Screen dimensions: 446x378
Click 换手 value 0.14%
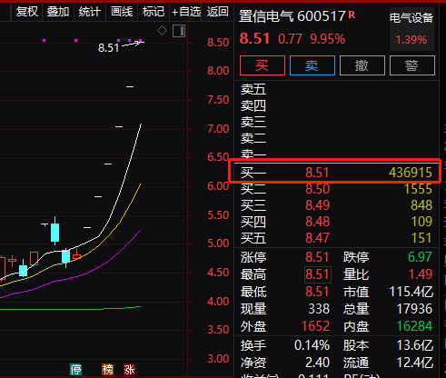(x=312, y=345)
